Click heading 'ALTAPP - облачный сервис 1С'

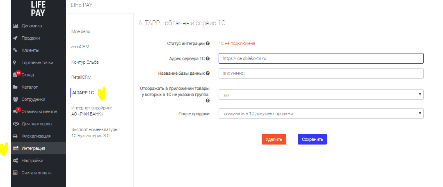coord(182,23)
